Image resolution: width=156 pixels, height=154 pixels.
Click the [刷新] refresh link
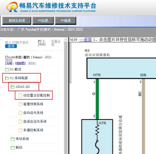[32, 63]
